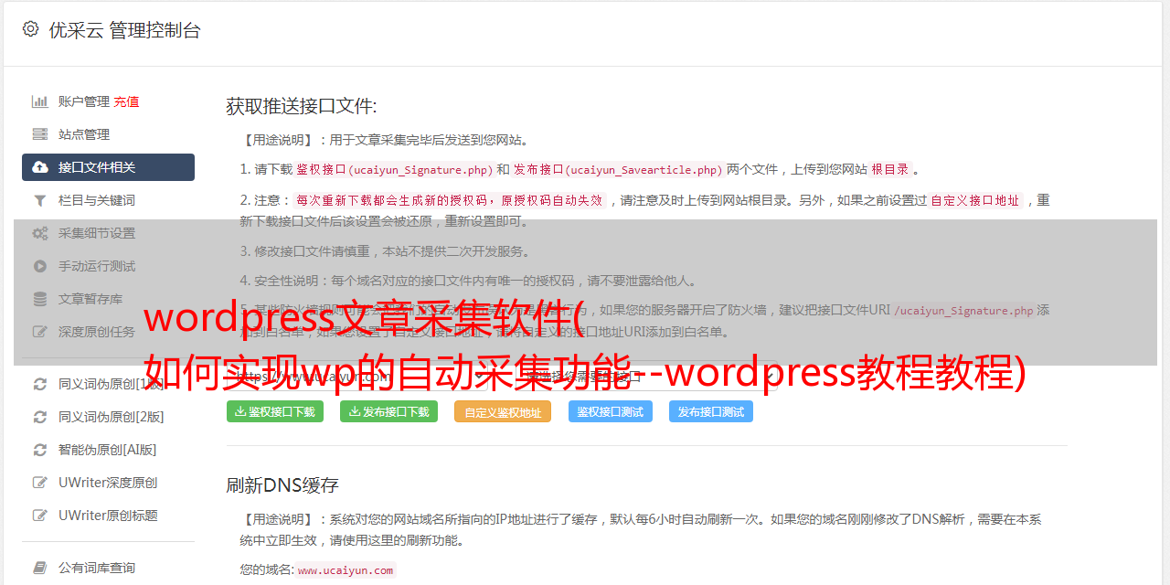Open the 请选择需要的接口 dropdown
Viewport: 1170px width, 585px height.
point(649,376)
